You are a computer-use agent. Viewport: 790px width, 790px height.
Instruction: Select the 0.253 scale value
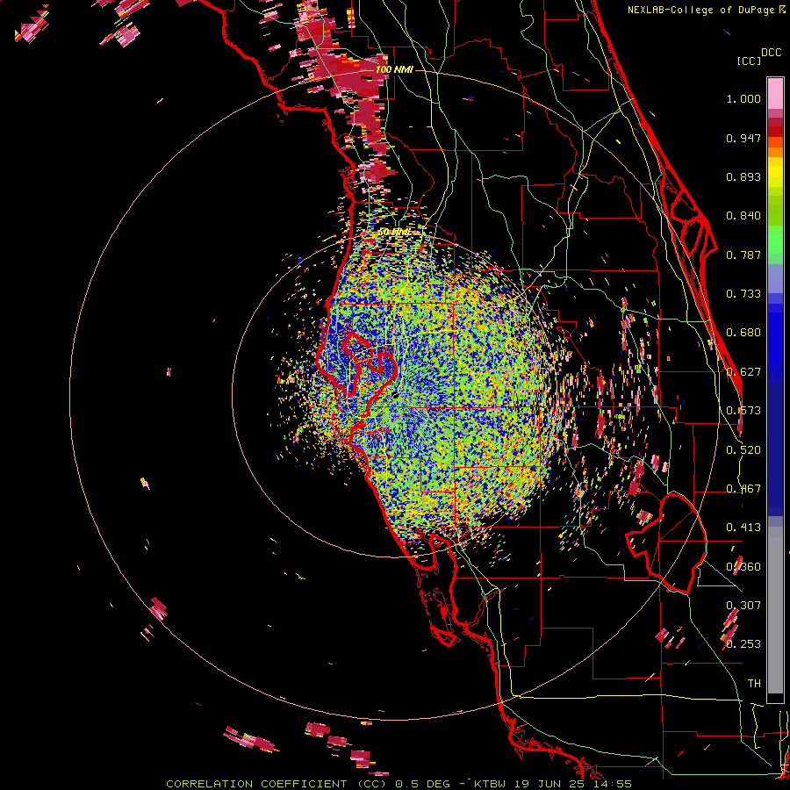(743, 644)
